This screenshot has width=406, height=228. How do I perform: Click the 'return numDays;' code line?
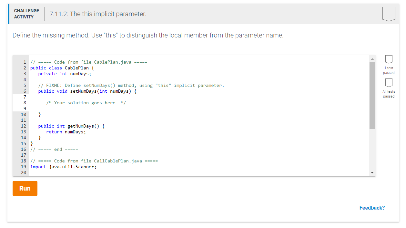tap(66, 132)
